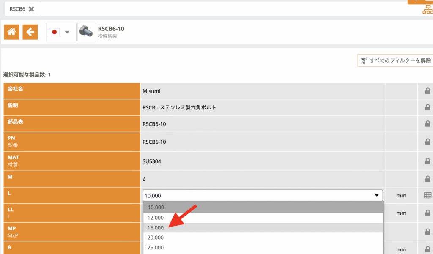This screenshot has height=254, width=433.
Task: Click the lock icon in 説明 row
Action: coord(428,107)
